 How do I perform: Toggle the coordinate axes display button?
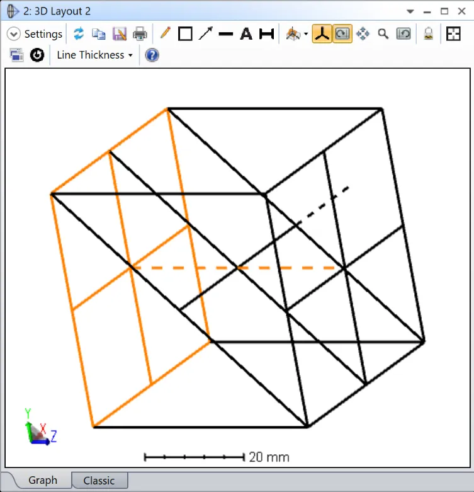coord(322,34)
